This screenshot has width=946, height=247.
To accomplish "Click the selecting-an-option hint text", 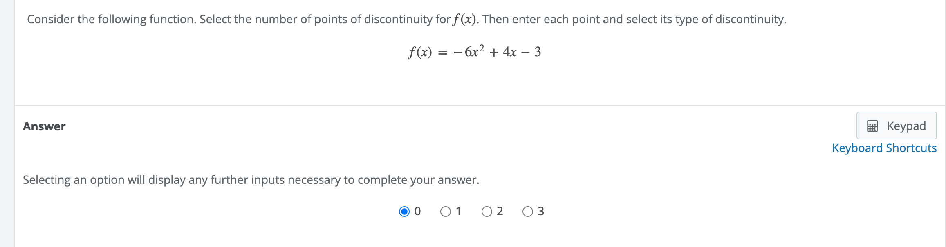I will click(x=251, y=179).
